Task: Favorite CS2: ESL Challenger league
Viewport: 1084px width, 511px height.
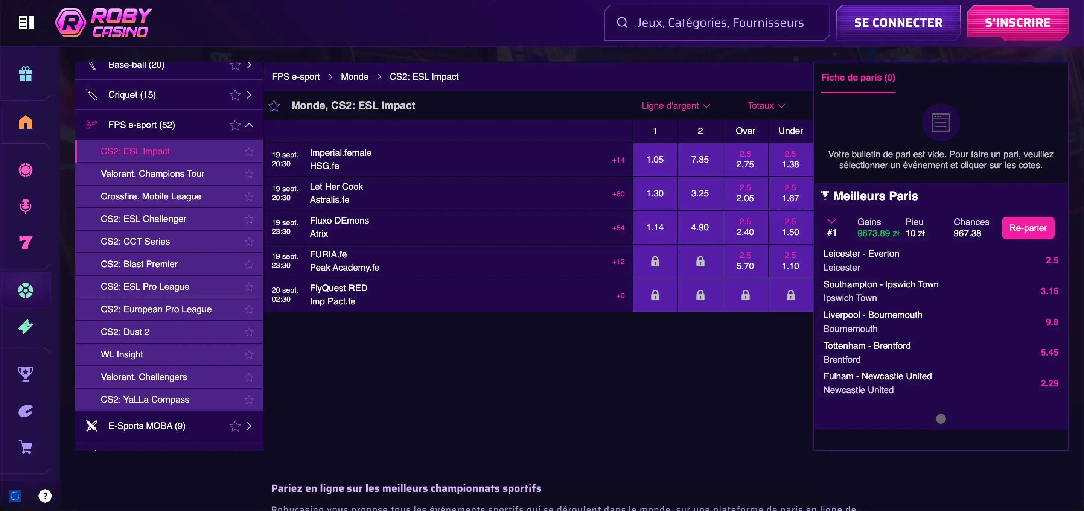Action: pyautogui.click(x=249, y=219)
